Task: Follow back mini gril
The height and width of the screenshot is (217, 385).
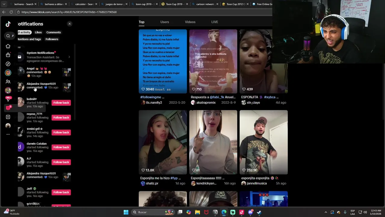Action: [61, 132]
